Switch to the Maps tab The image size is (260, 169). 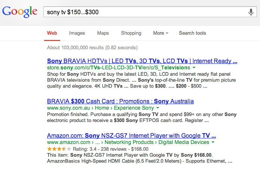pyautogui.click(x=103, y=33)
